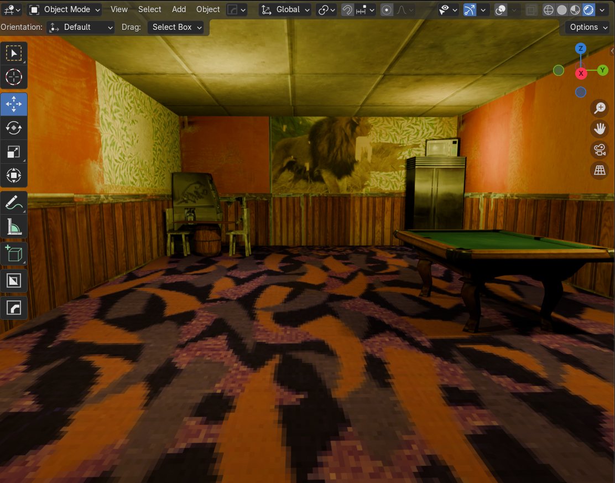Open the Select menu
Viewport: 615px width, 483px height.
[149, 9]
